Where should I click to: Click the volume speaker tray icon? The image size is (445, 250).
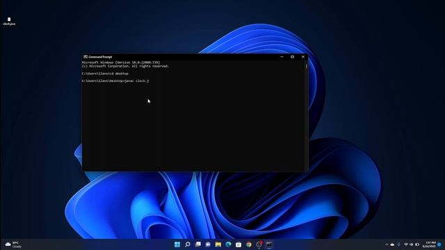click(x=412, y=244)
